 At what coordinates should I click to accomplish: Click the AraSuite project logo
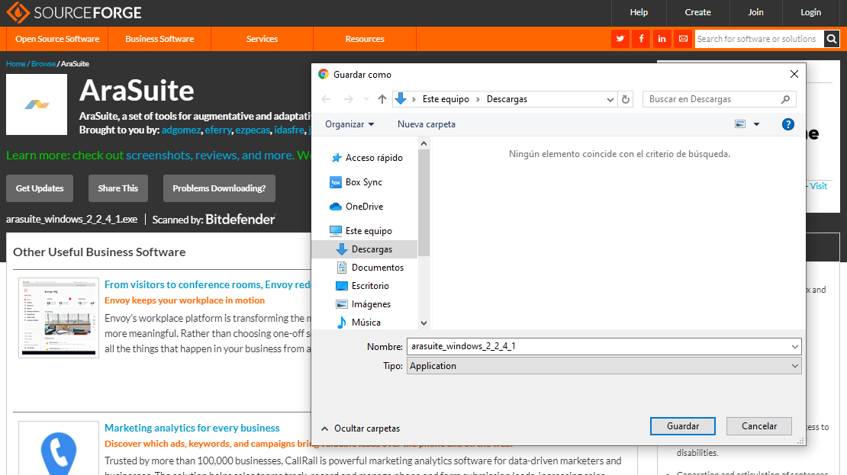pyautogui.click(x=37, y=104)
